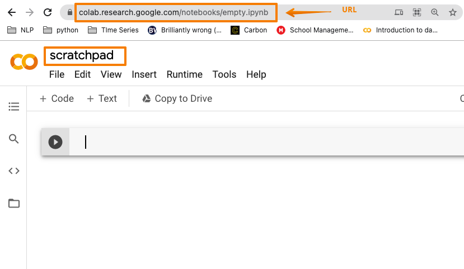Click the scratchpad notebook title
The height and width of the screenshot is (269, 464).
tap(82, 55)
